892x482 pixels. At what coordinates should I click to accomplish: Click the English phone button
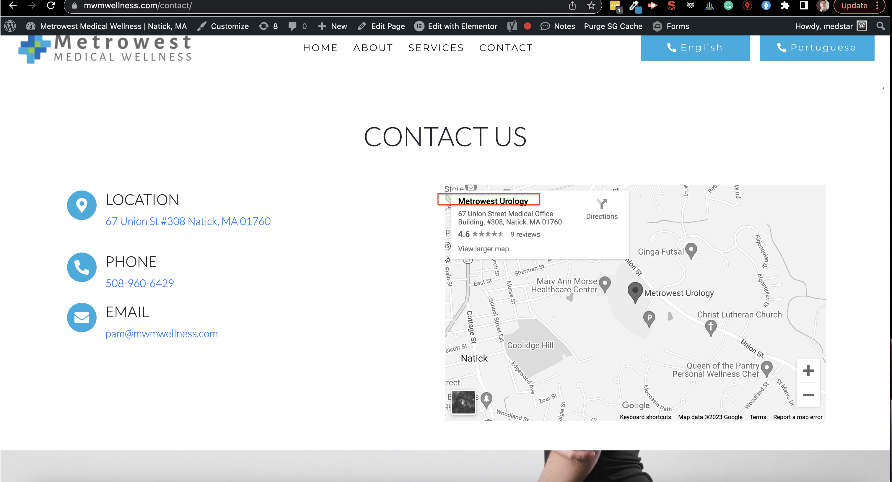(x=695, y=48)
